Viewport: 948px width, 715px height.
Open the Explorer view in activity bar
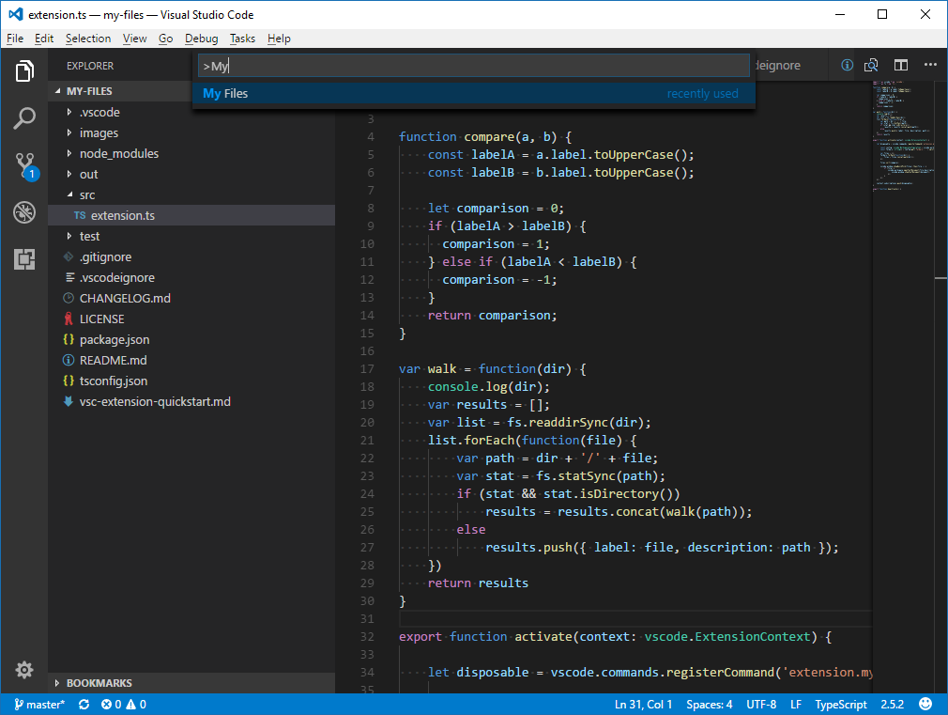click(24, 71)
